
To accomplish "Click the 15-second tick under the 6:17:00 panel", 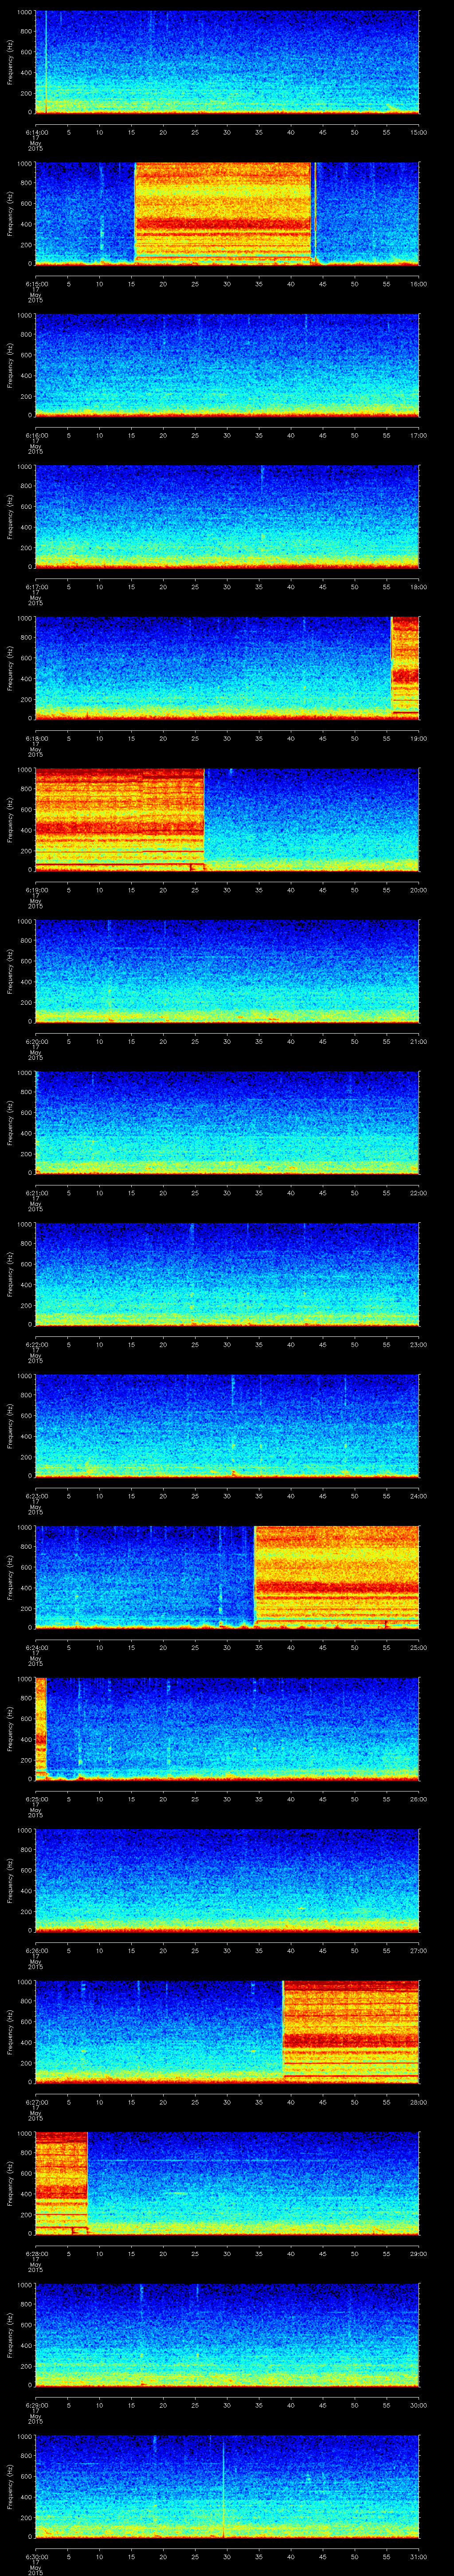I will click(x=132, y=586).
